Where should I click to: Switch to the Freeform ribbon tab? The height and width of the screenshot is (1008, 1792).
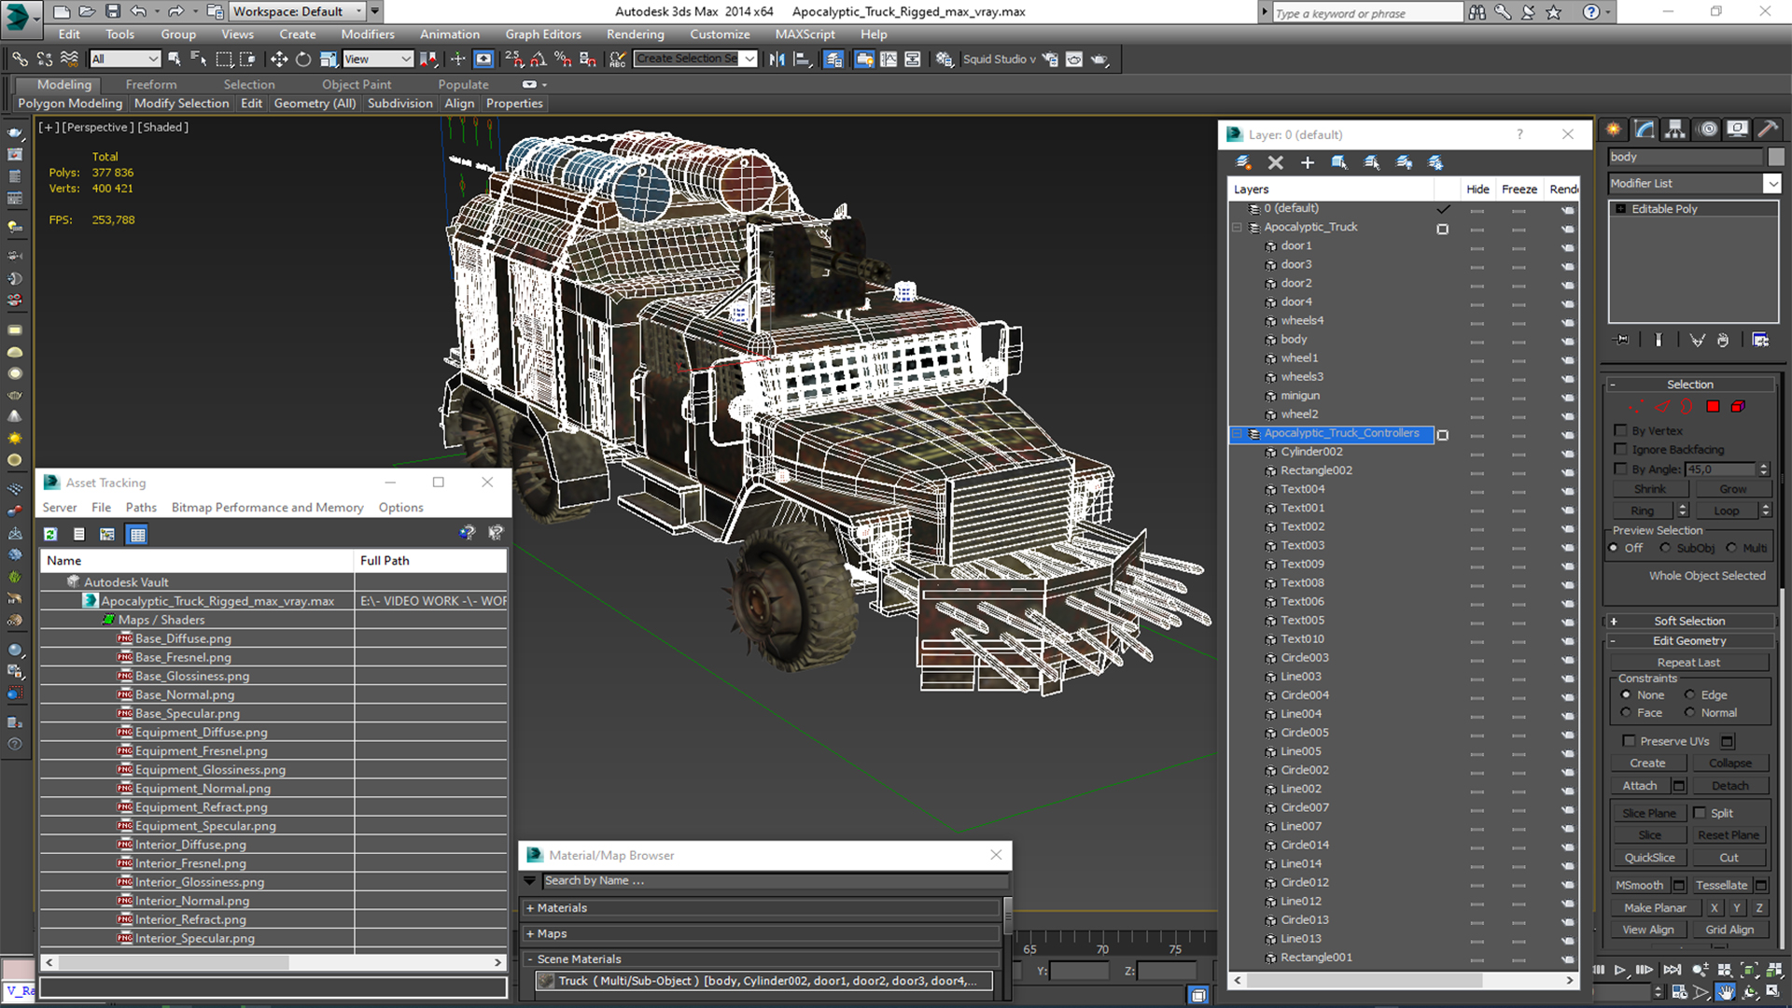click(150, 84)
